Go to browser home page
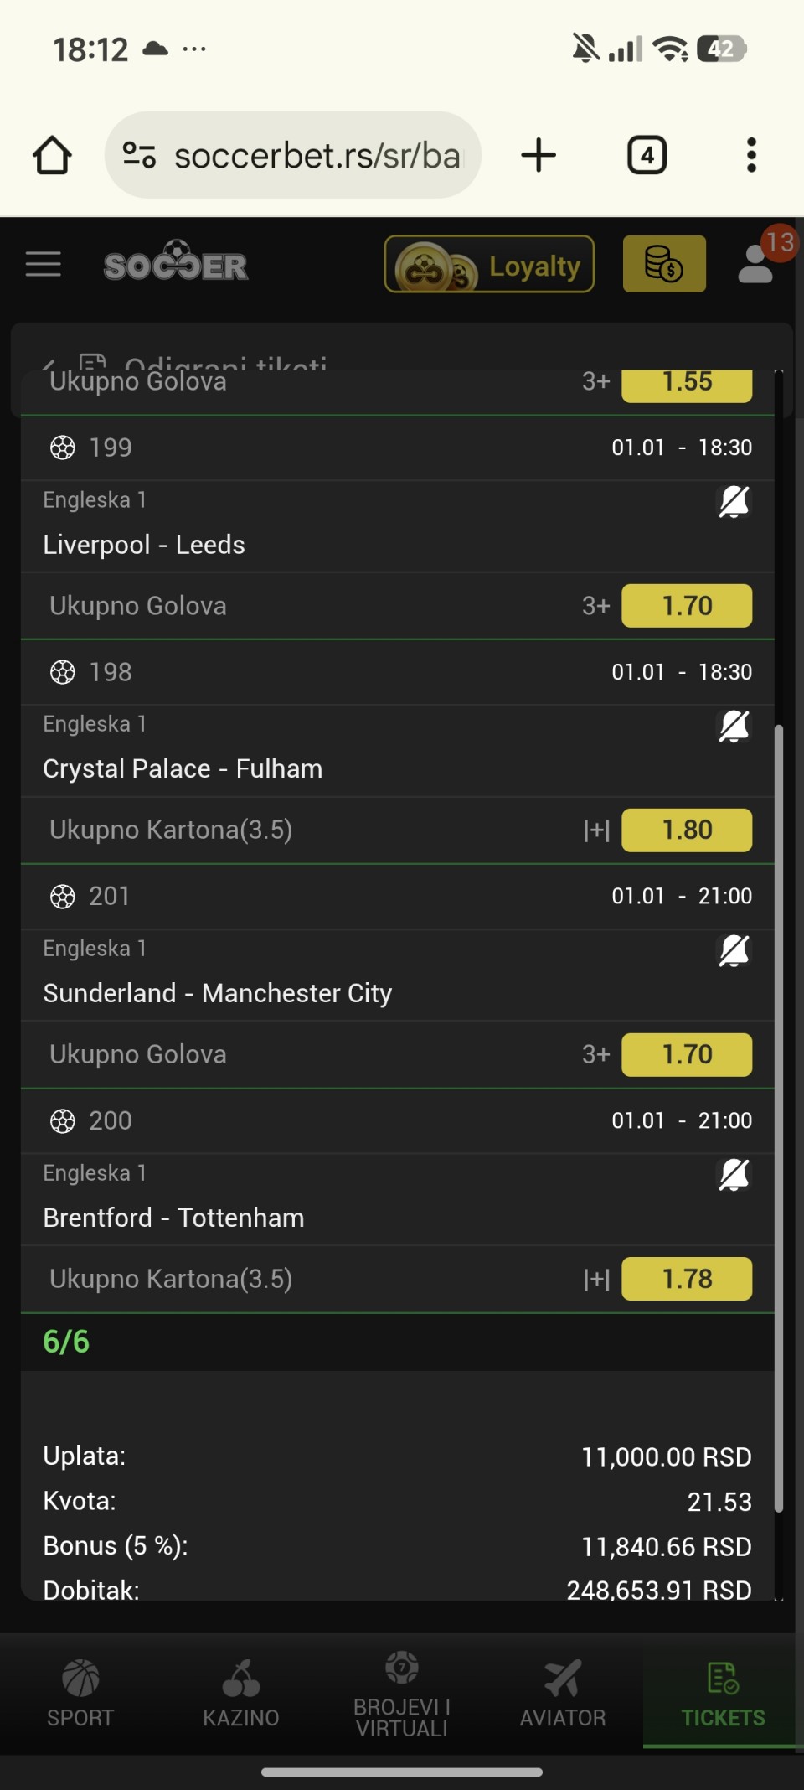The width and height of the screenshot is (804, 1790). coord(52,156)
